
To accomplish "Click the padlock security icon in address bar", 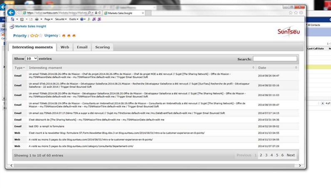I will [x=96, y=13].
